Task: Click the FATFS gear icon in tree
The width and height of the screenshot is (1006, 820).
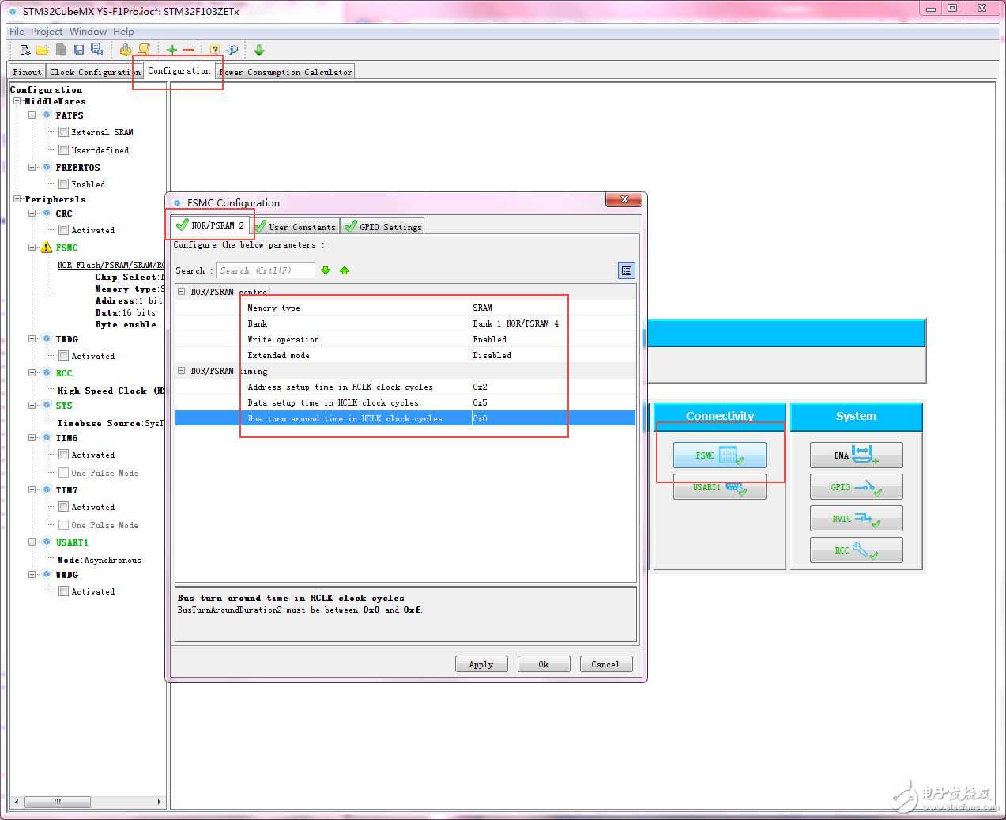Action: tap(47, 115)
